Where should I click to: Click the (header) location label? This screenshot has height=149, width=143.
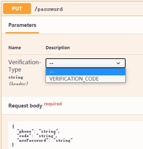(18, 84)
